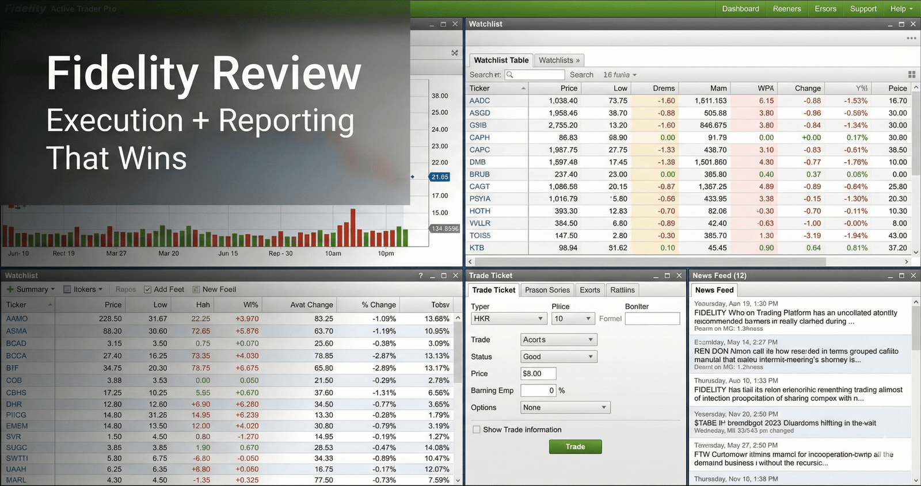This screenshot has width=921, height=486.
Task: Open the Reeners menu item
Action: pos(786,9)
